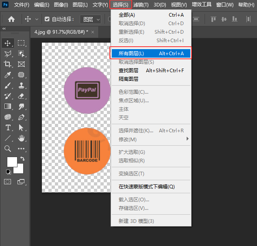Toggle the 自动选择 checkbox
257x246 pixels.
(47, 19)
